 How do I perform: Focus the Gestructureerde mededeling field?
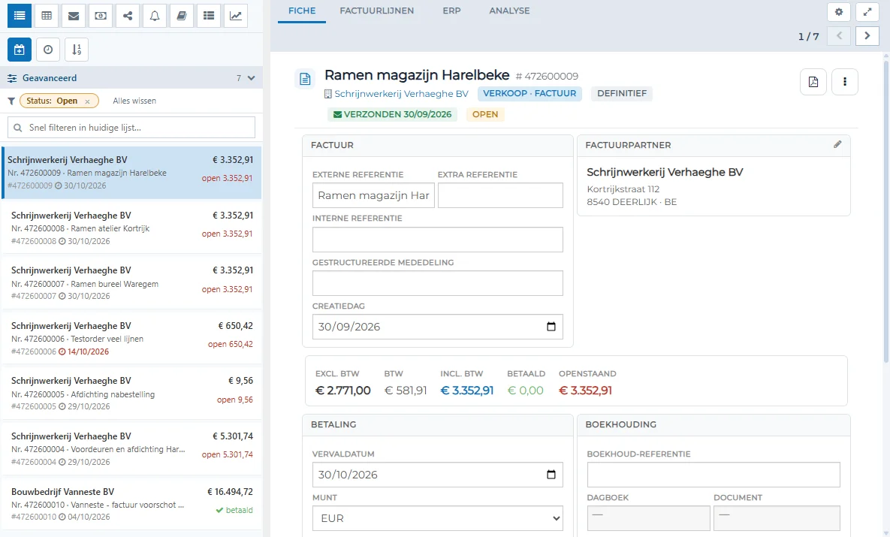[438, 283]
